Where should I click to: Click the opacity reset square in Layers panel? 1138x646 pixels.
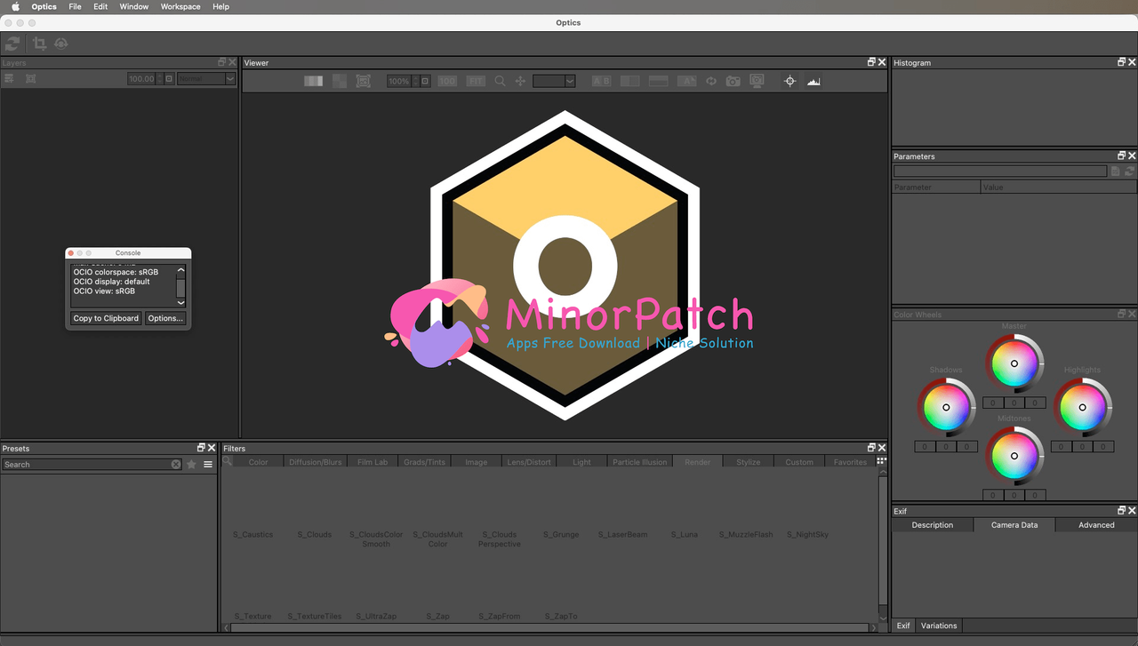click(169, 79)
